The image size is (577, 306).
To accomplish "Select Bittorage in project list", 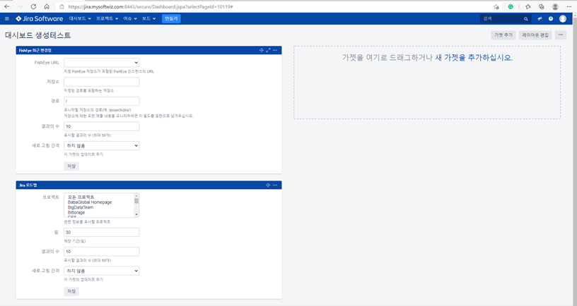I will point(76,212).
